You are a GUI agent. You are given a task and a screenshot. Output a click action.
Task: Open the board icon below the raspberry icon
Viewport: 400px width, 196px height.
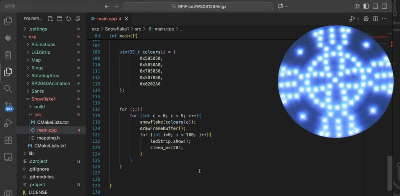8,55
